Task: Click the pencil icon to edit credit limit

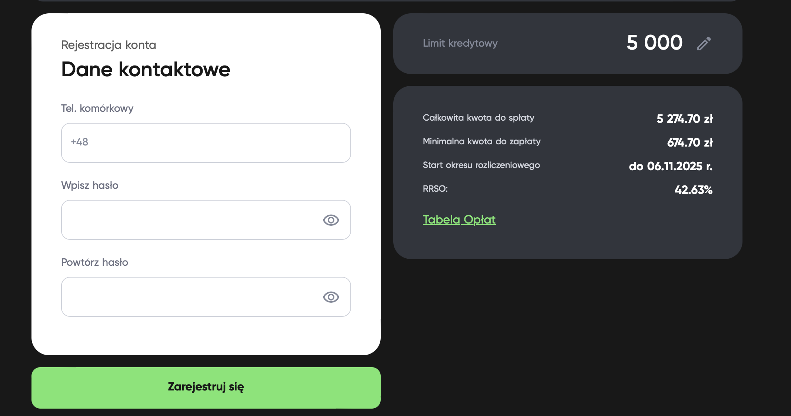Action: [x=704, y=43]
